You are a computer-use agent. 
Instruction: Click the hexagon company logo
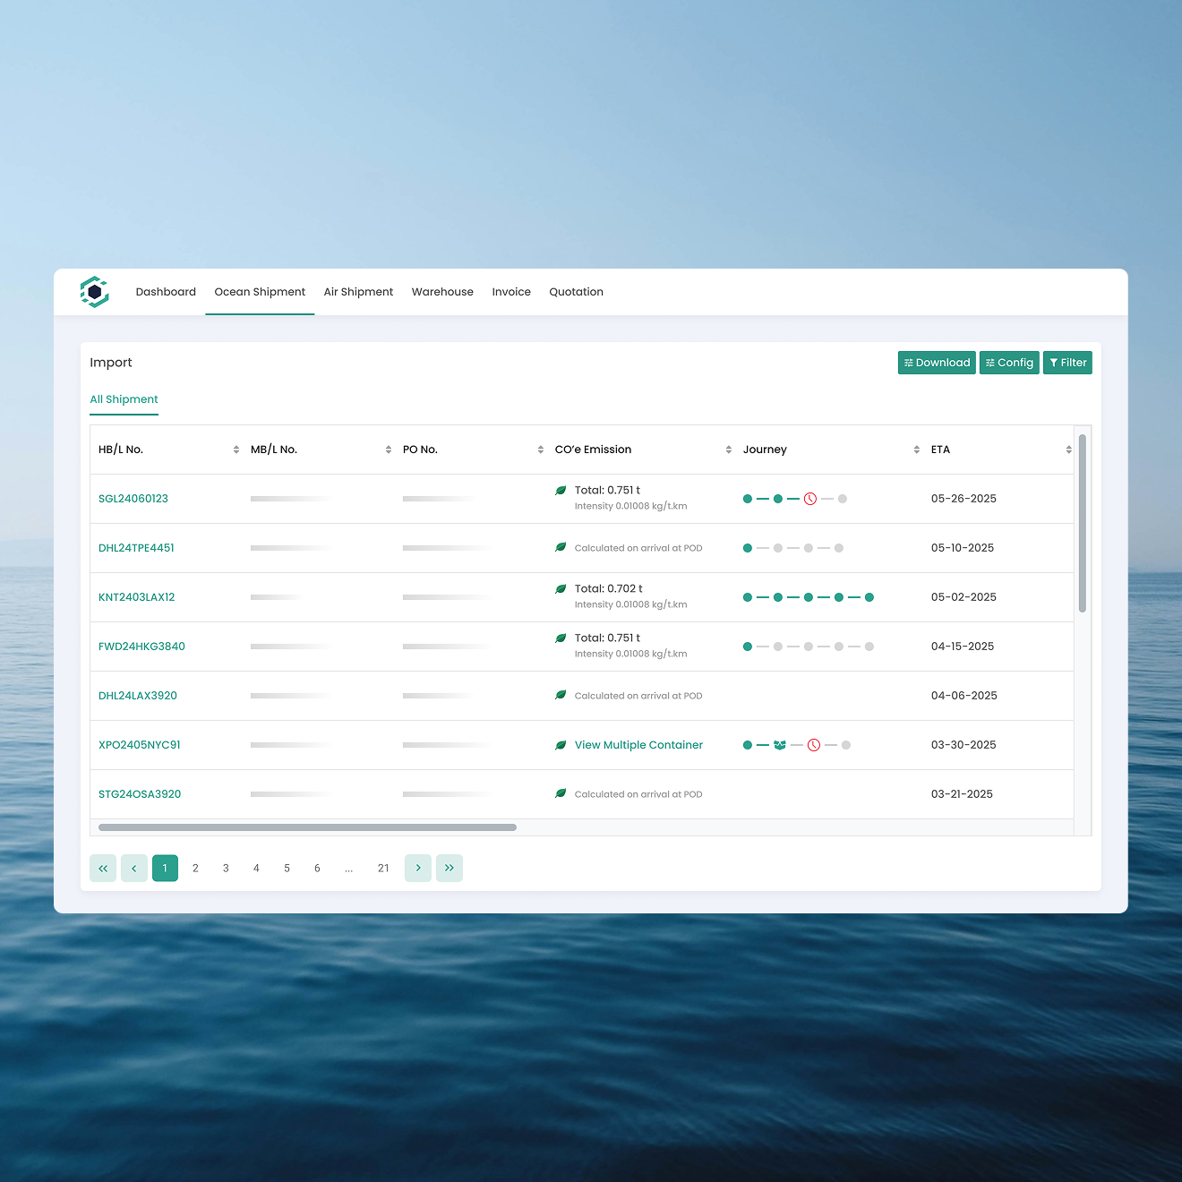coord(94,292)
